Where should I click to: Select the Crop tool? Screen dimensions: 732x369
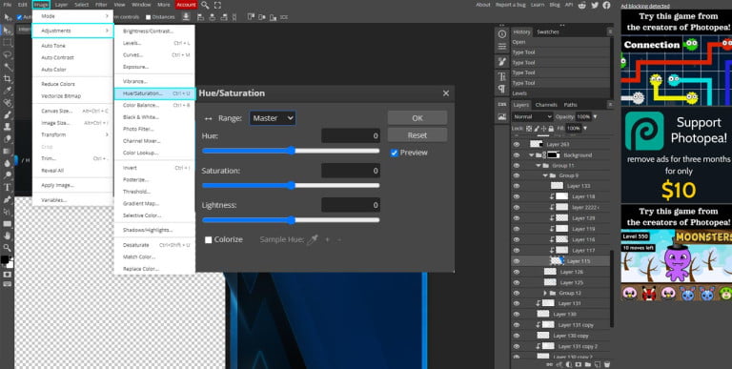pos(7,78)
